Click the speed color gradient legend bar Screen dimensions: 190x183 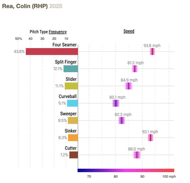coord(126,170)
